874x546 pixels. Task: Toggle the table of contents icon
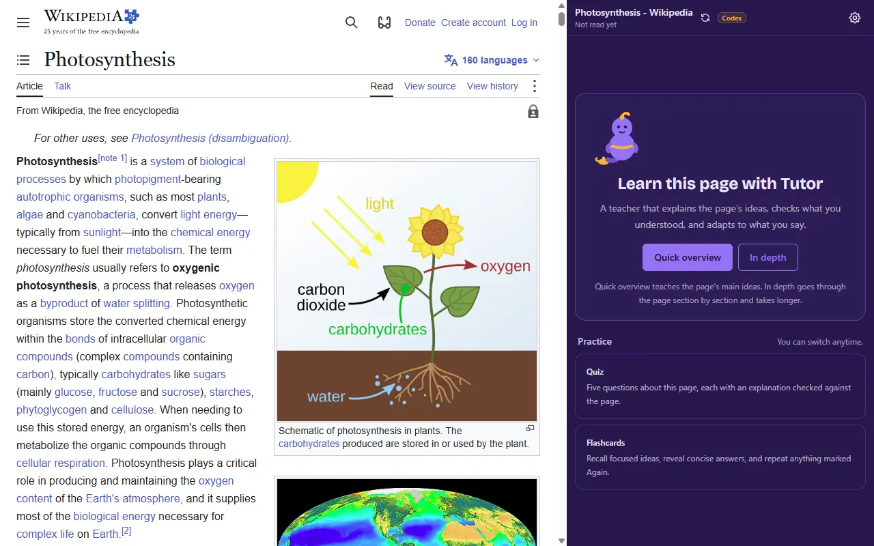[x=23, y=60]
